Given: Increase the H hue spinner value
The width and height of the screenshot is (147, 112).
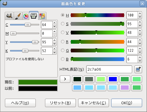Looking at the screenshot, I should pos(140,14).
